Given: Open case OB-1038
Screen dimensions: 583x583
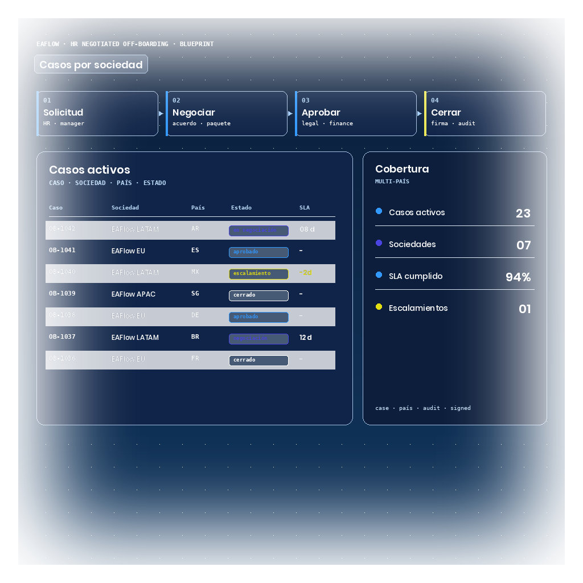Looking at the screenshot, I should (x=190, y=317).
